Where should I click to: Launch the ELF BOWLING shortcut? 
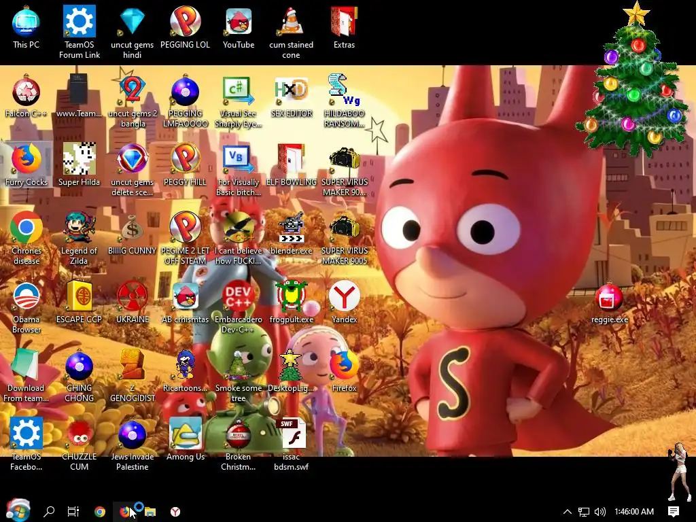pos(291,164)
